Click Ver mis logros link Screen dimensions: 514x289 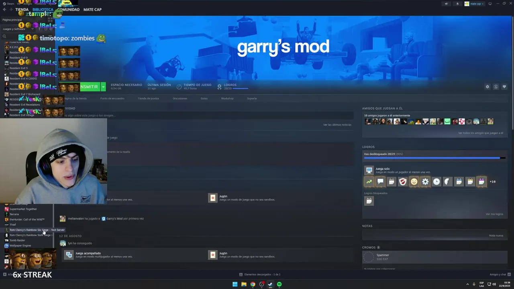click(x=494, y=214)
